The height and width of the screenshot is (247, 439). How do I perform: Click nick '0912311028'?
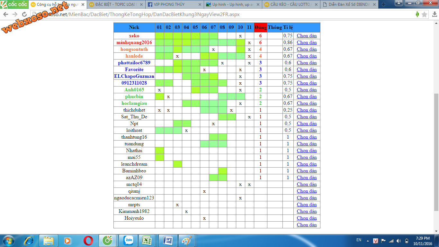click(134, 83)
